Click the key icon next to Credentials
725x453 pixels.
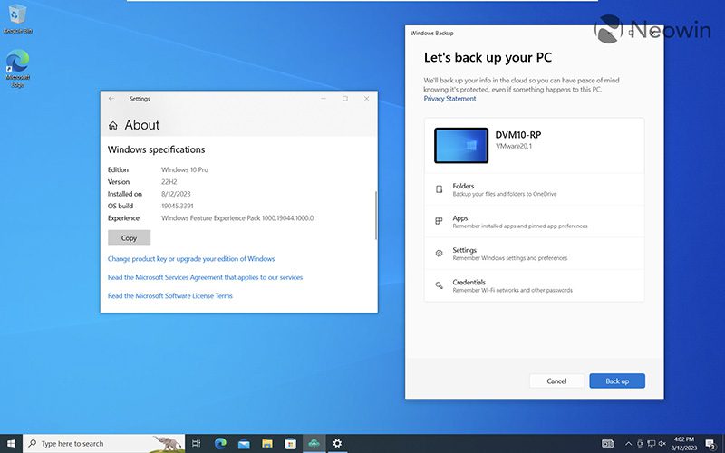point(439,285)
